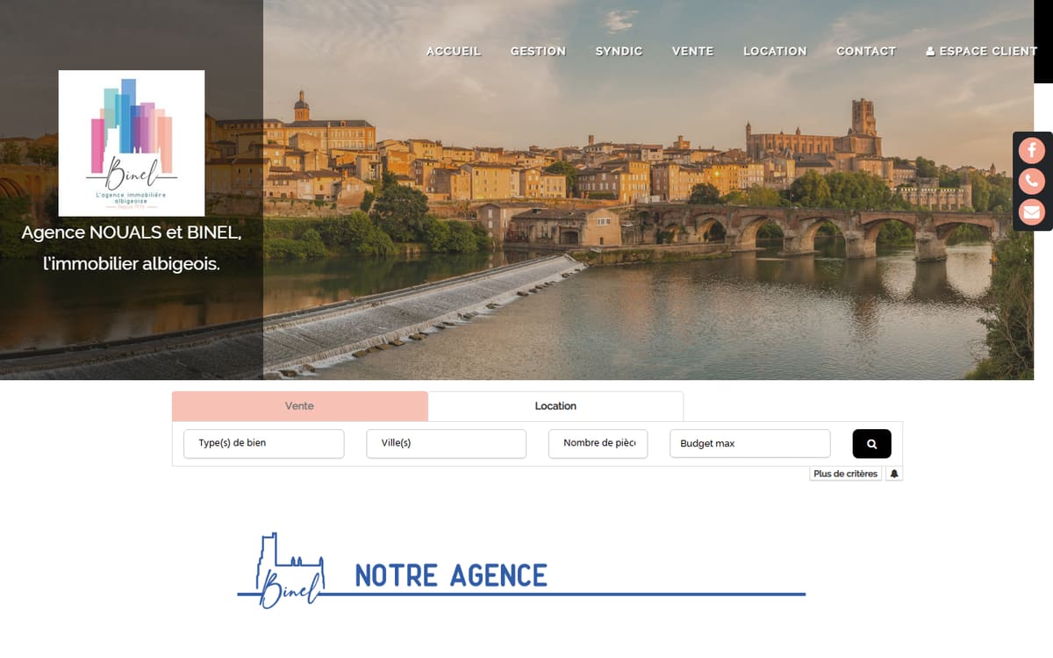The height and width of the screenshot is (658, 1053).
Task: Expand the Type(s) de bien dropdown
Action: click(x=263, y=443)
